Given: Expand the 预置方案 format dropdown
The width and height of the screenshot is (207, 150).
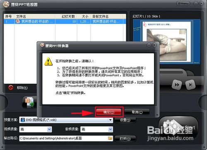Looking at the screenshot, I should coord(111,120).
